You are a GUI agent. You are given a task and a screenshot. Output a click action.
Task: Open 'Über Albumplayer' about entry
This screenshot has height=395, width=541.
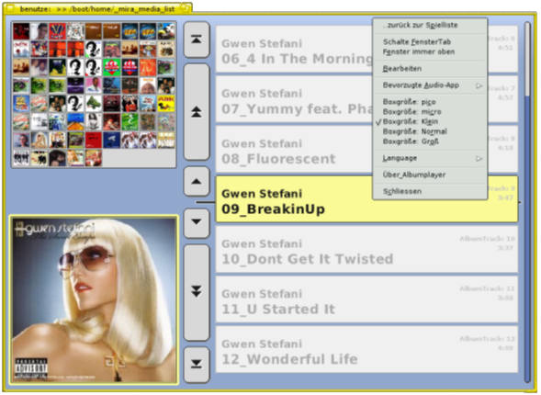point(430,175)
